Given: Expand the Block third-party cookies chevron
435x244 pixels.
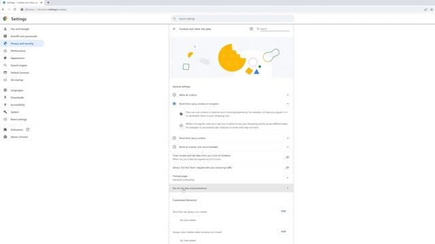Looking at the screenshot, I should click(288, 138).
